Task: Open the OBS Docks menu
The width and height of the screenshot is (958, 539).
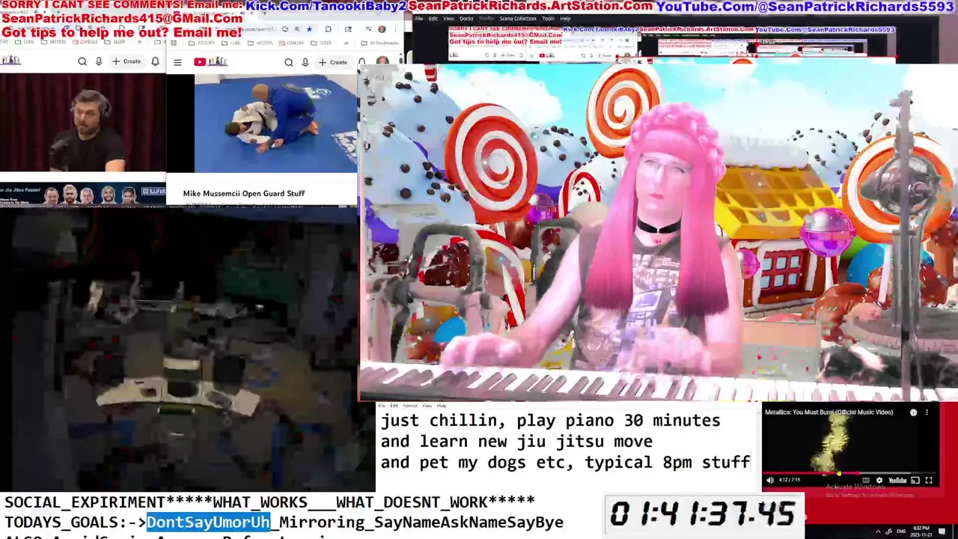Action: pyautogui.click(x=466, y=19)
